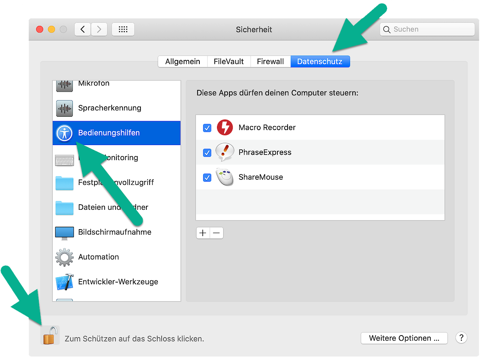Add an app with the plus button
The image size is (483, 360).
pyautogui.click(x=203, y=233)
